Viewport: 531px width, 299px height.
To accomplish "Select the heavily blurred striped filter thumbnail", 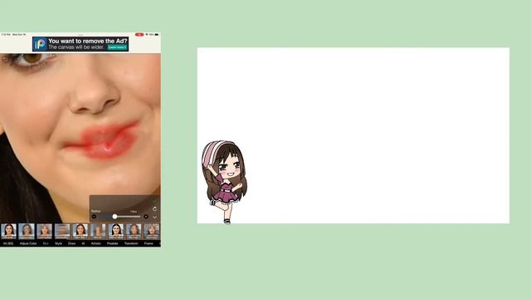I will pos(62,231).
